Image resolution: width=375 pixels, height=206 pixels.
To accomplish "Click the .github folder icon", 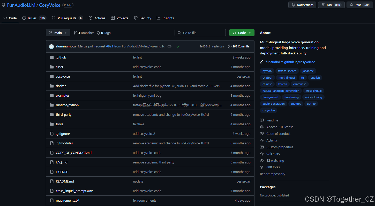I will point(51,57).
